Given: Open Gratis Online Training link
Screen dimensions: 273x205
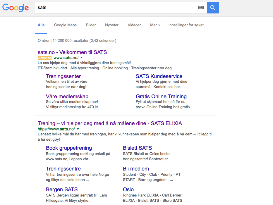Looking at the screenshot, I should tap(161, 97).
